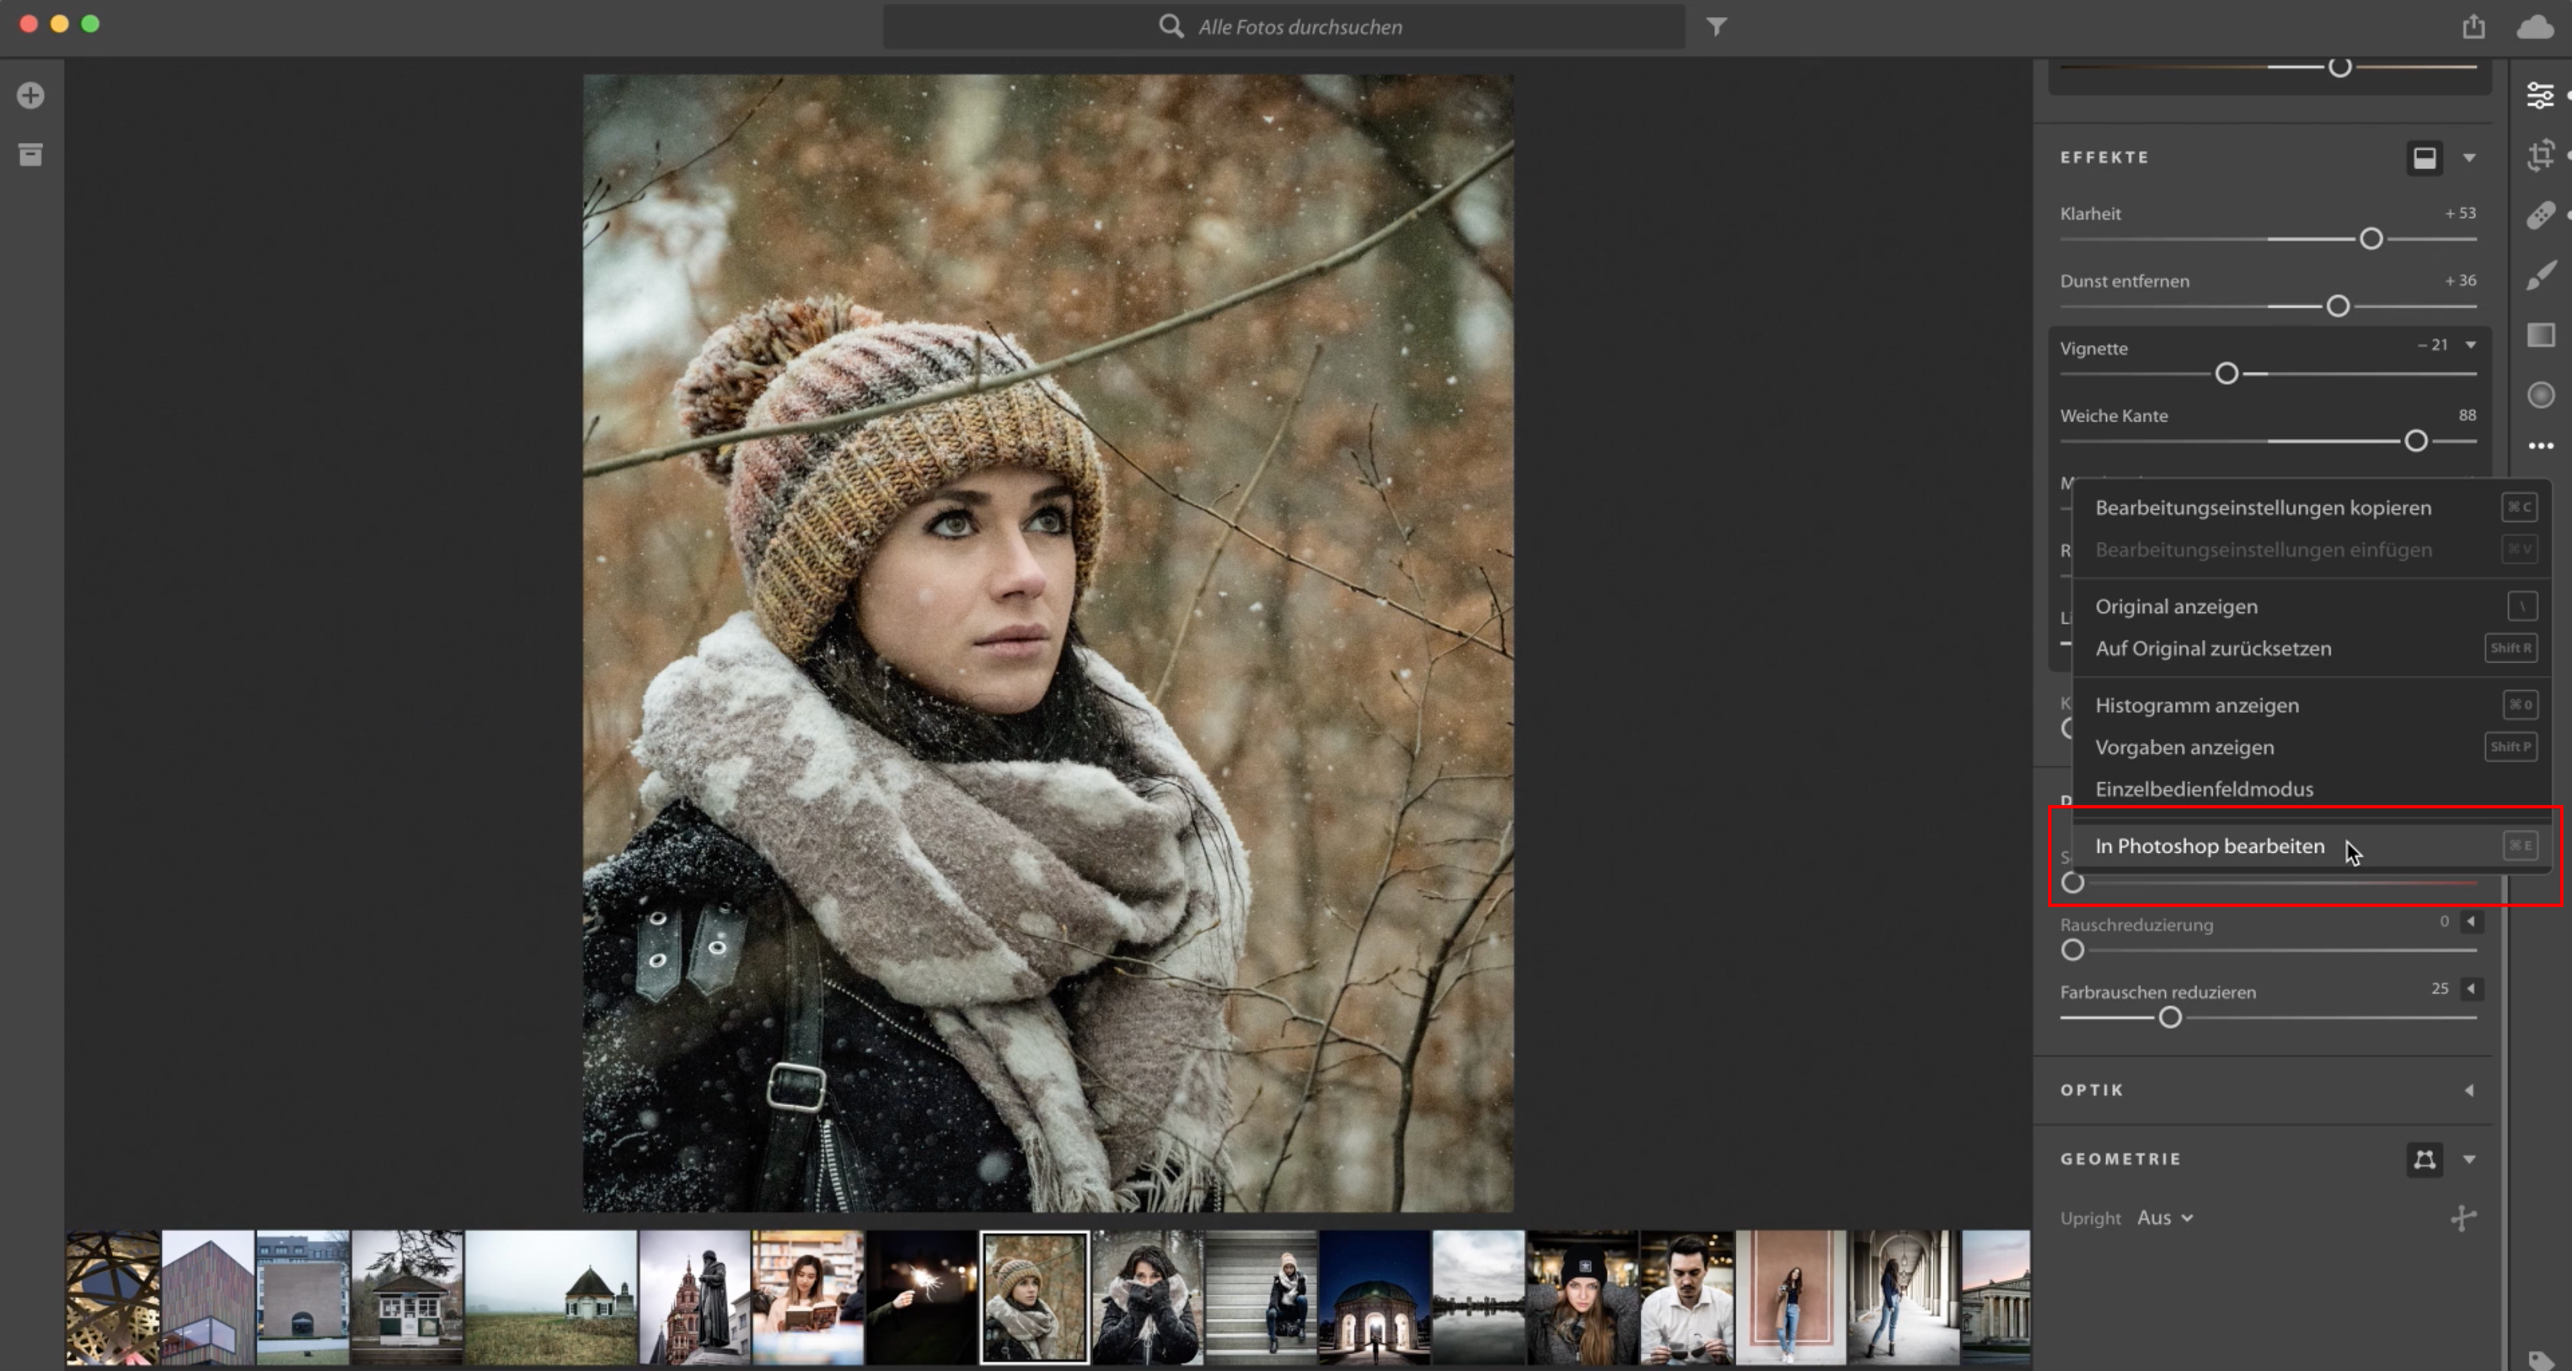Select the Crop and Rotate tool
Screen dimensions: 2572x1371
pyautogui.click(x=2540, y=156)
